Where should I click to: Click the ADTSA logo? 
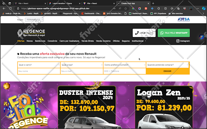pos(184,20)
